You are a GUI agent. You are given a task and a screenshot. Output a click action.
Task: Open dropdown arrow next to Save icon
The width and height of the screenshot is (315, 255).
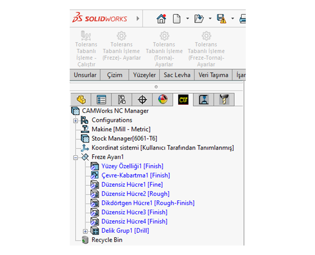(232, 19)
